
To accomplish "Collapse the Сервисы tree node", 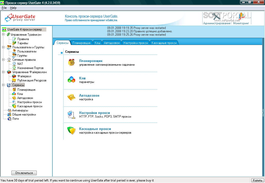I will [x=3, y=85].
